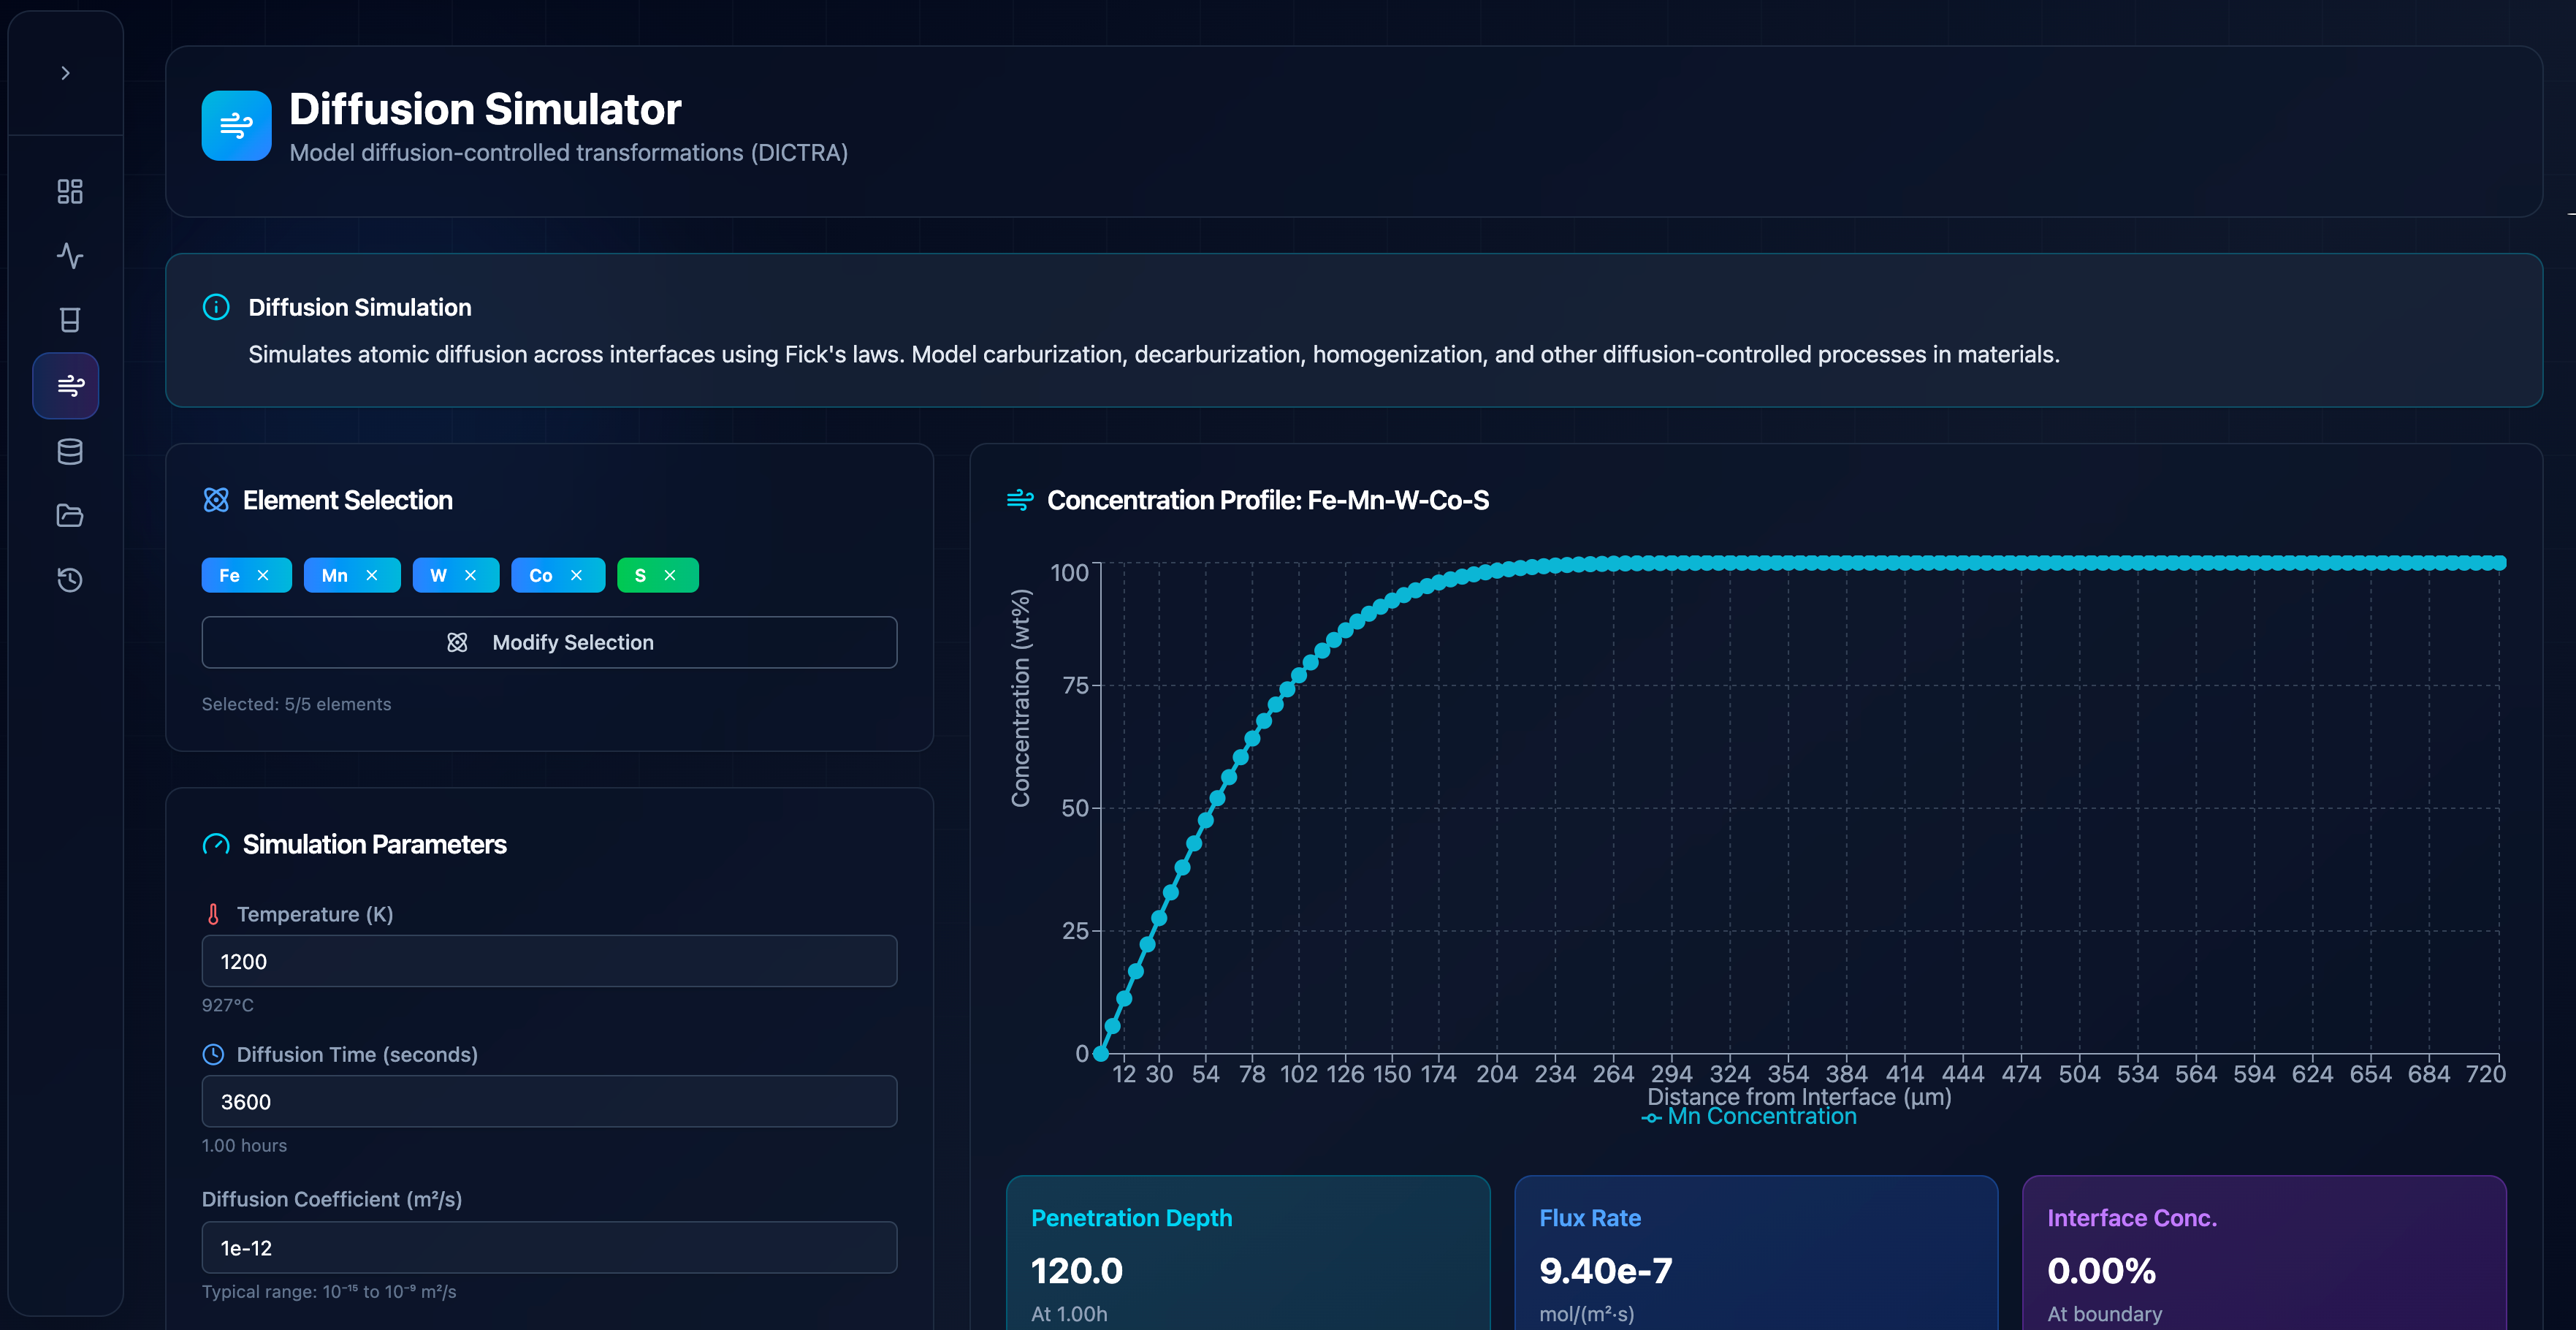
Task: Open the history clock sidebar icon
Action: [x=69, y=580]
